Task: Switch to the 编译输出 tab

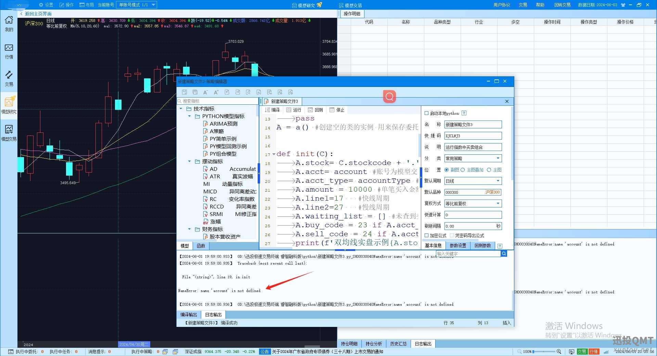Action: point(189,315)
